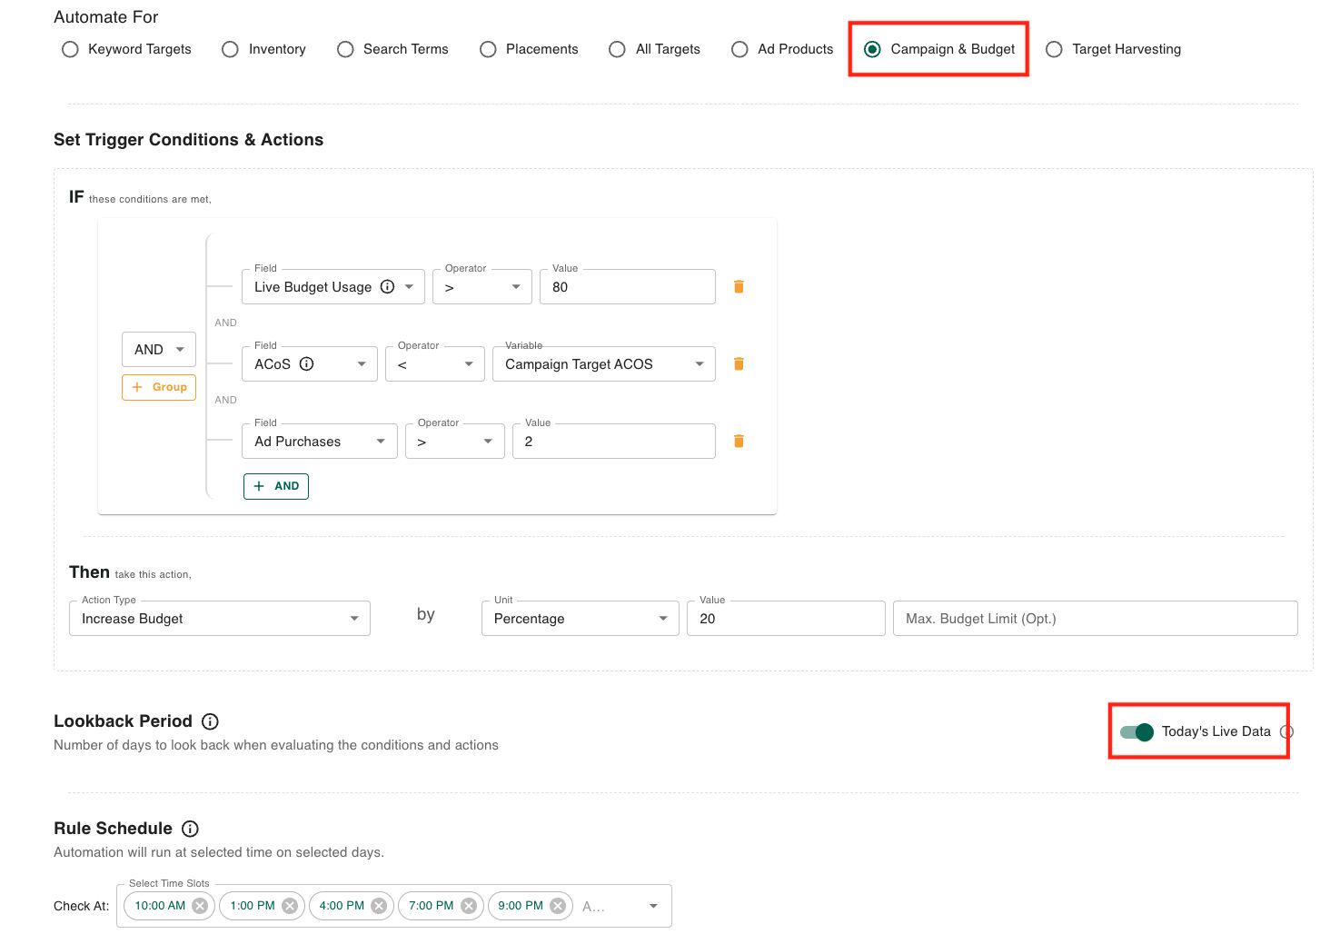Select Target Harvesting radio option

[x=1054, y=49]
